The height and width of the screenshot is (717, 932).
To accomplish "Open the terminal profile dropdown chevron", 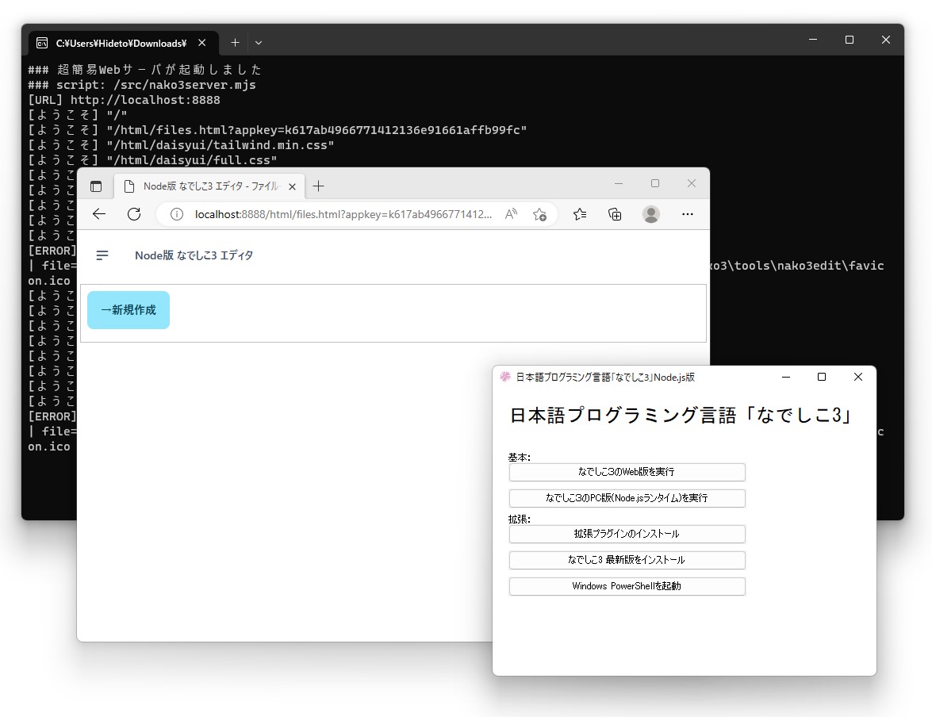I will pos(259,42).
